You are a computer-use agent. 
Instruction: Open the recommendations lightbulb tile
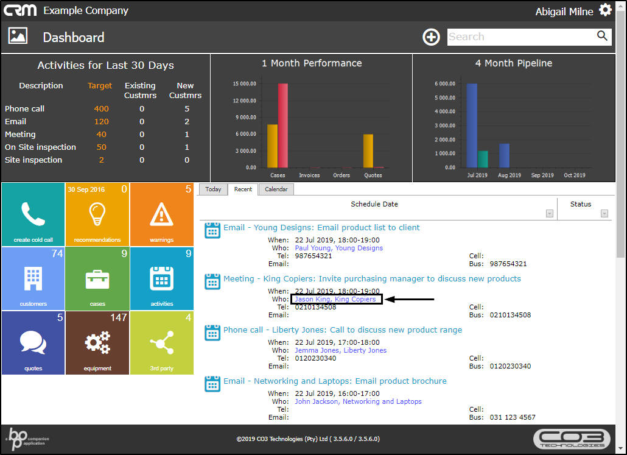coord(97,214)
